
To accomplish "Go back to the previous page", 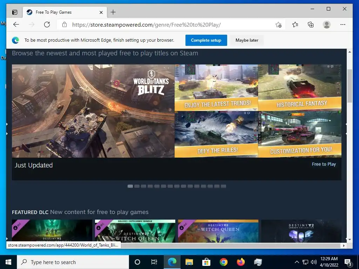I will 16,25.
